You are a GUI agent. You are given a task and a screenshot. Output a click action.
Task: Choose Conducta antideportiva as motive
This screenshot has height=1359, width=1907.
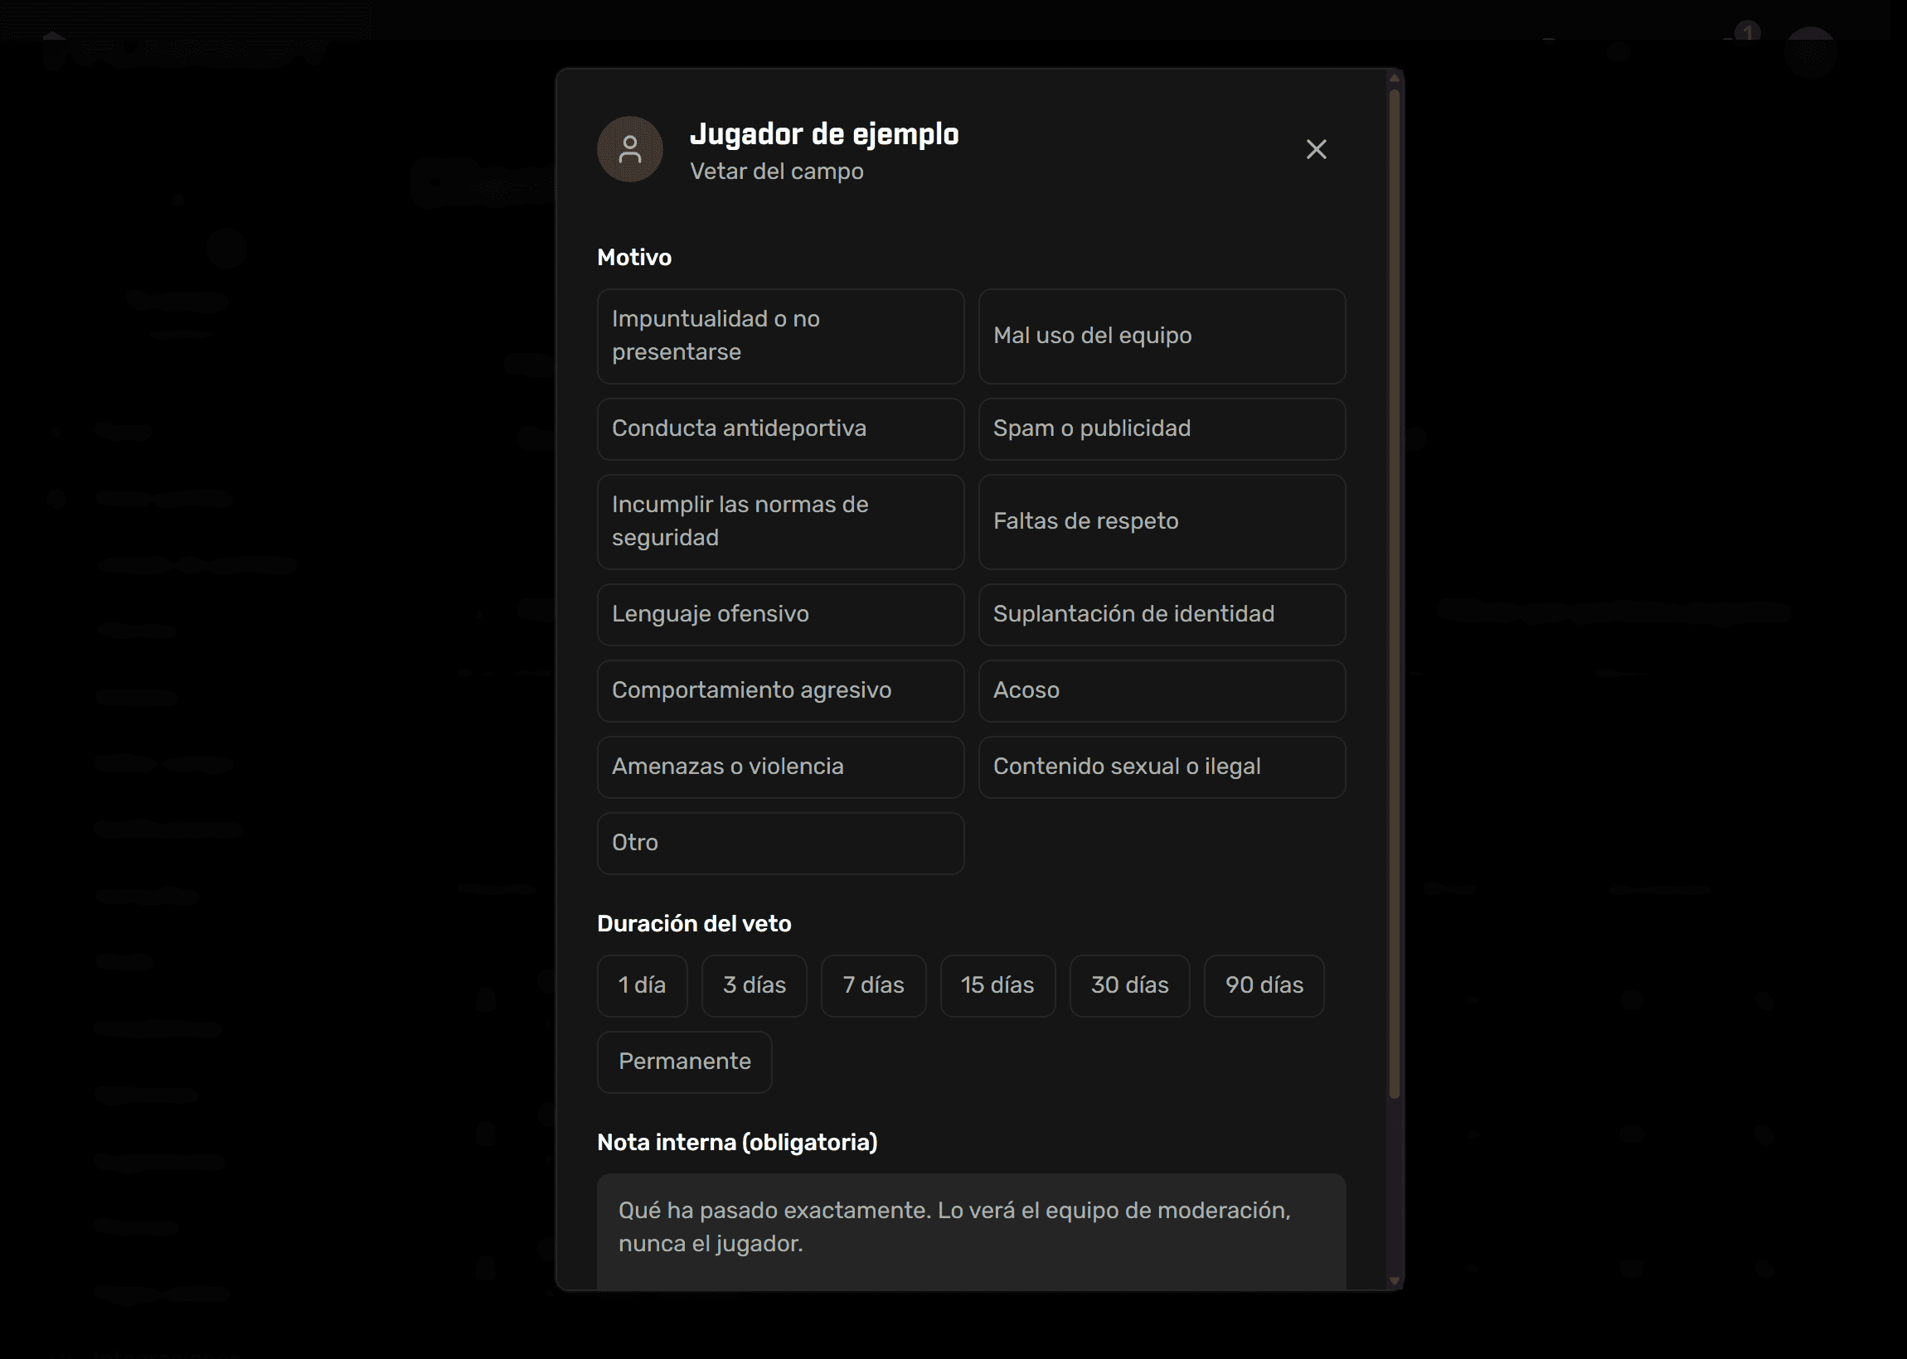tap(780, 429)
